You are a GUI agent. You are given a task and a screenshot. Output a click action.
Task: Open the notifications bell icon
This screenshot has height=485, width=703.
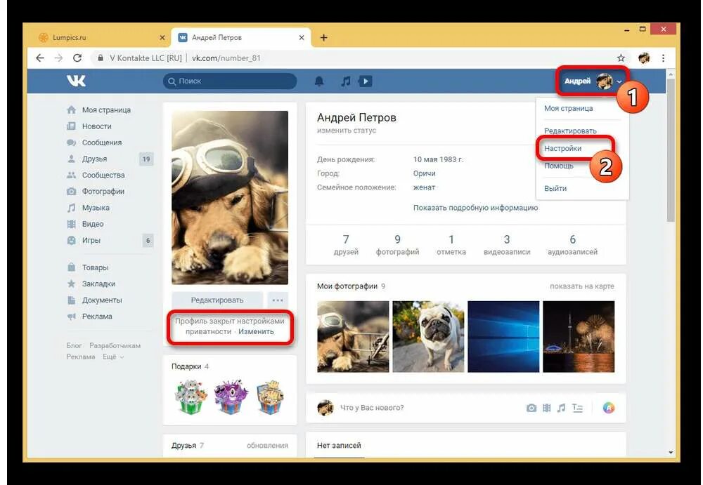coord(319,81)
